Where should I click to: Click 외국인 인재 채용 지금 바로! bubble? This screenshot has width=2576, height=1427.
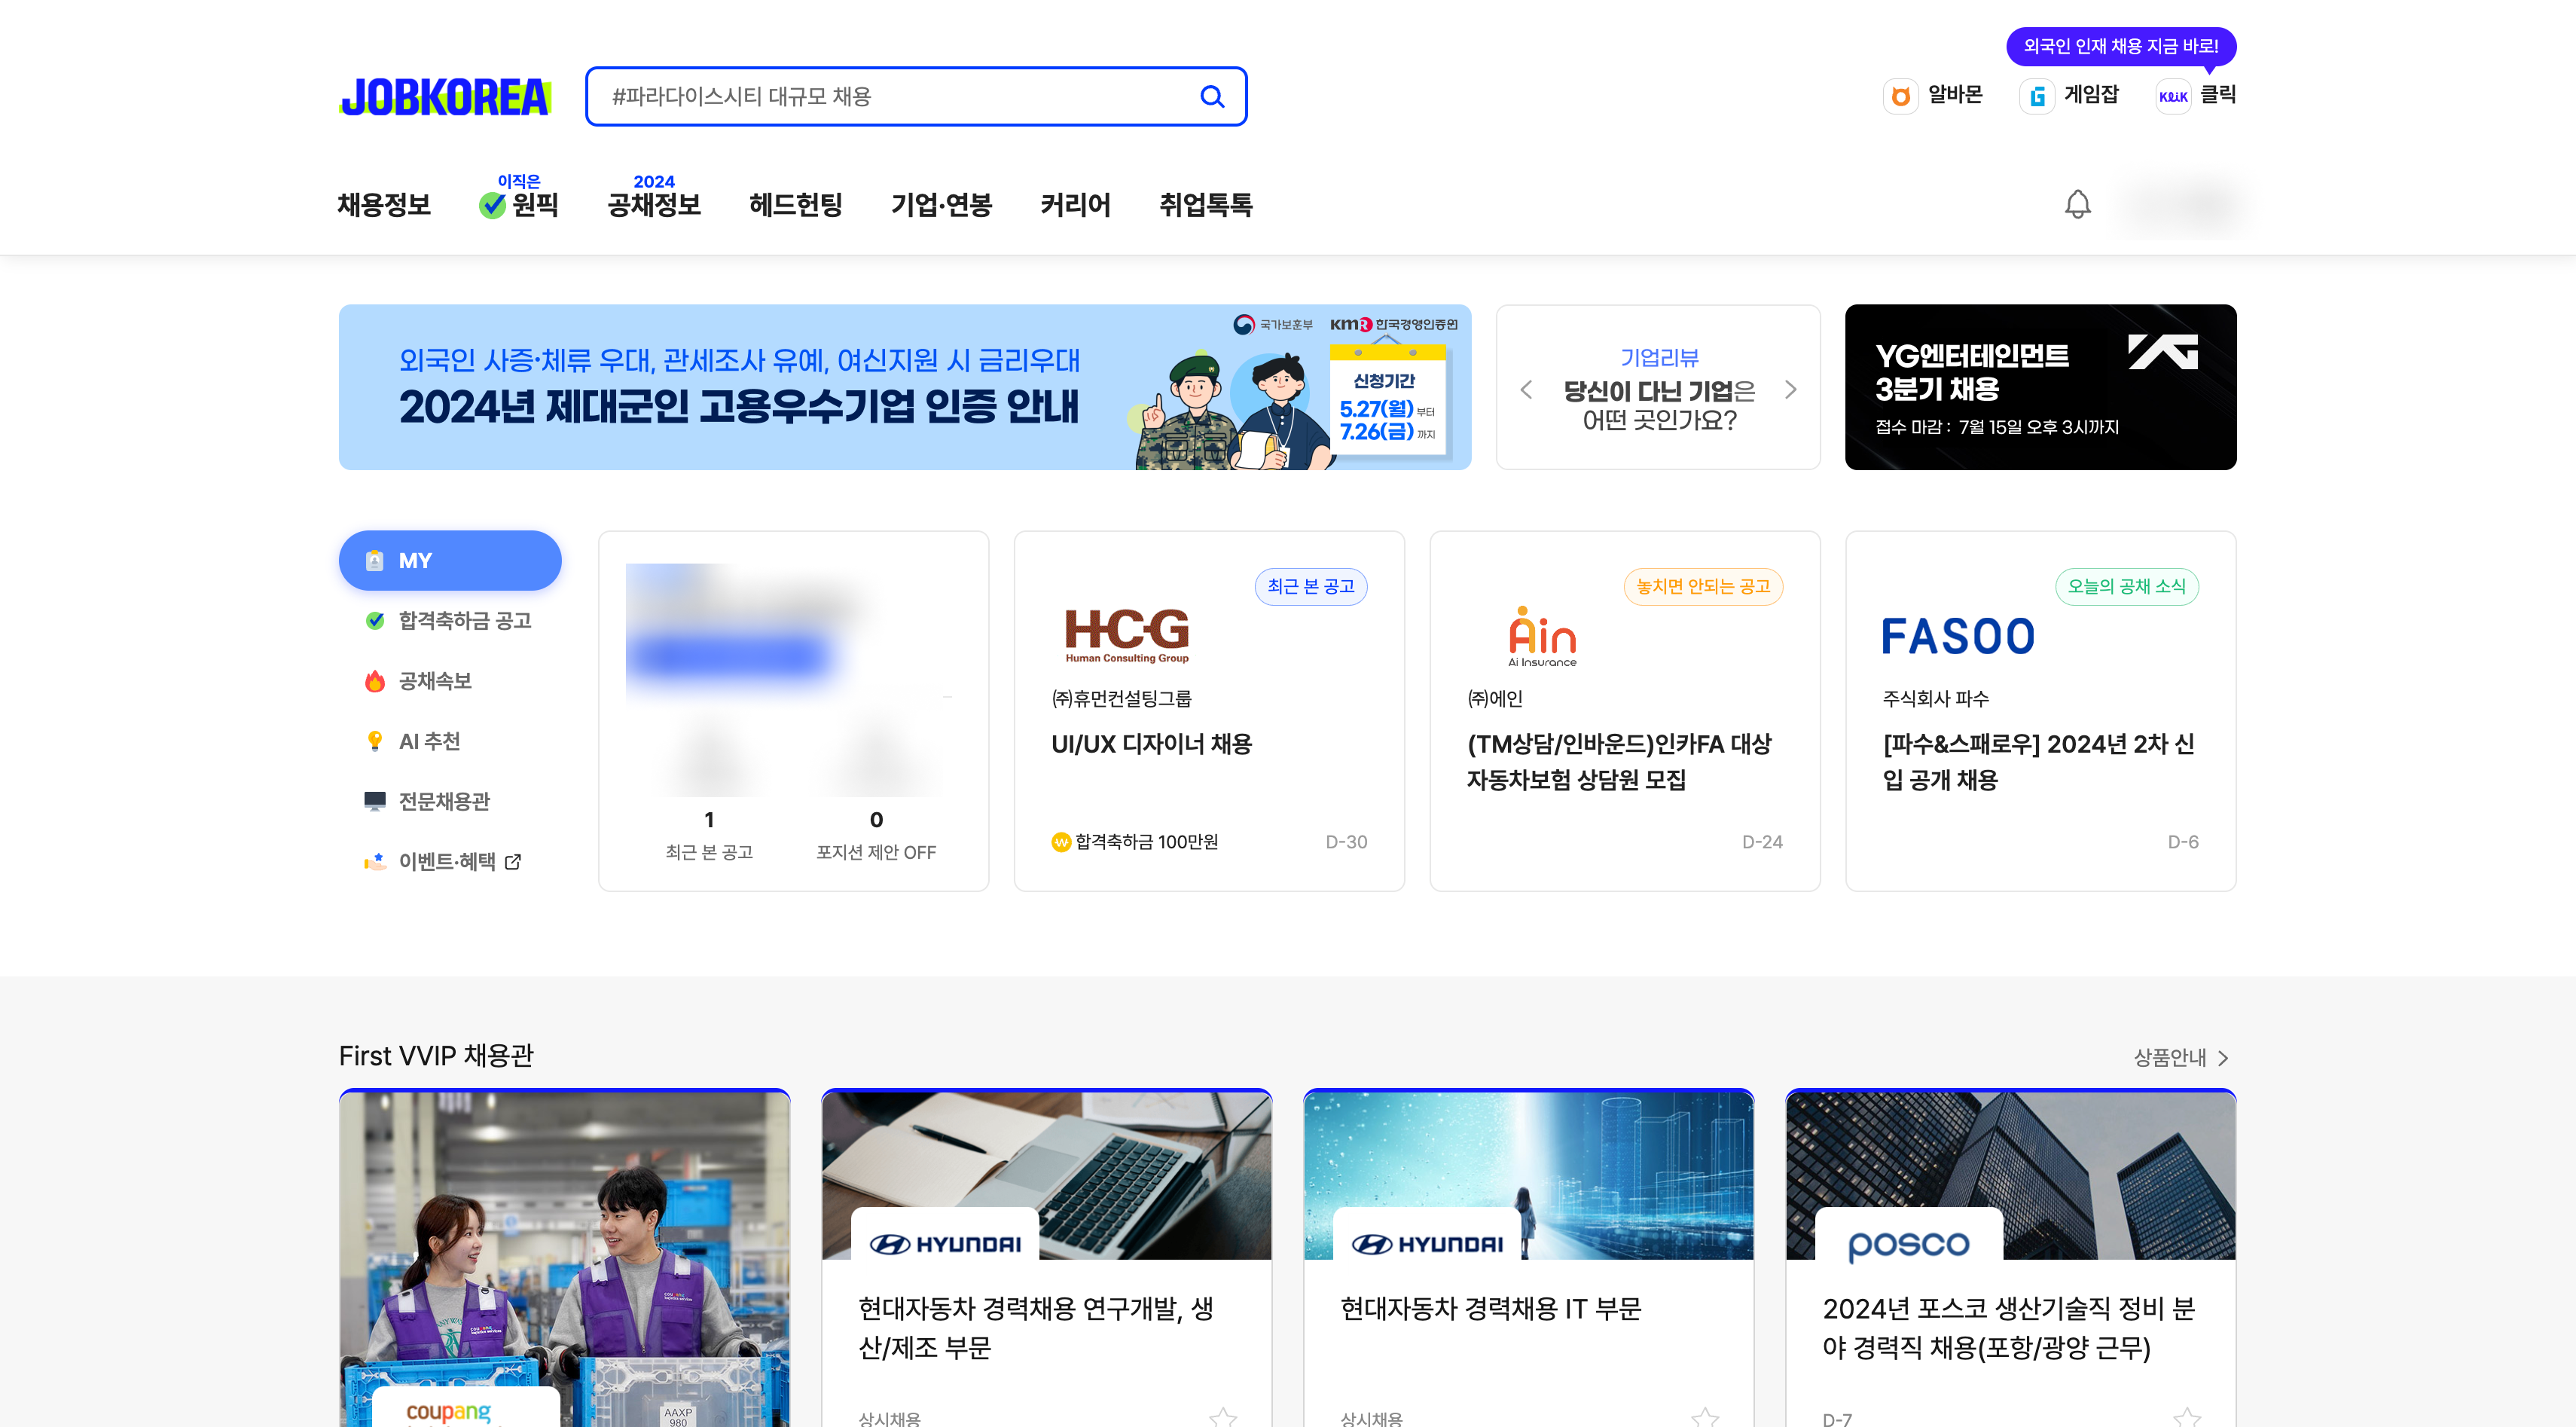point(2120,46)
